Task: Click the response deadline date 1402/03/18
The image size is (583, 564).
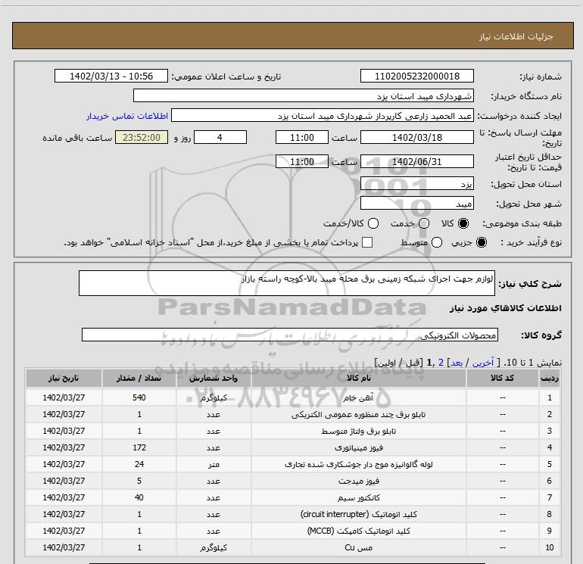Action: click(x=416, y=137)
